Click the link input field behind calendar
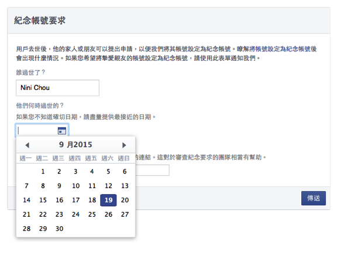 click(x=152, y=170)
